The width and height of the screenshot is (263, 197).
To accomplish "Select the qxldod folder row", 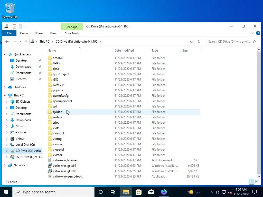I will pos(123,112).
